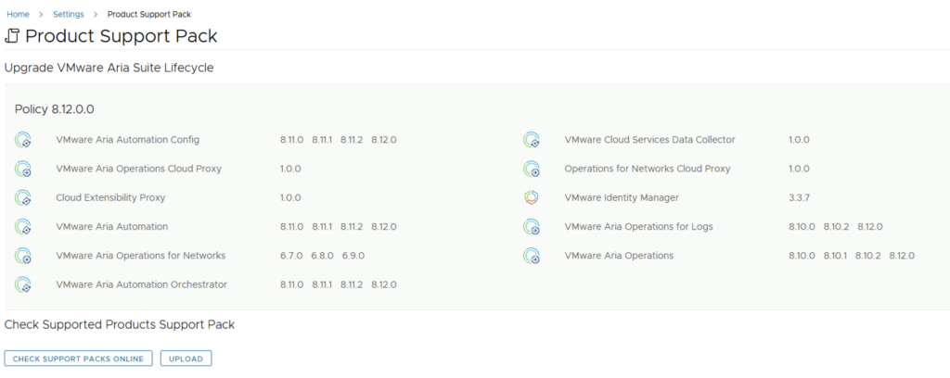Image resolution: width=950 pixels, height=378 pixels.
Task: Click the Product Support Pack title icon
Action: tap(12, 36)
